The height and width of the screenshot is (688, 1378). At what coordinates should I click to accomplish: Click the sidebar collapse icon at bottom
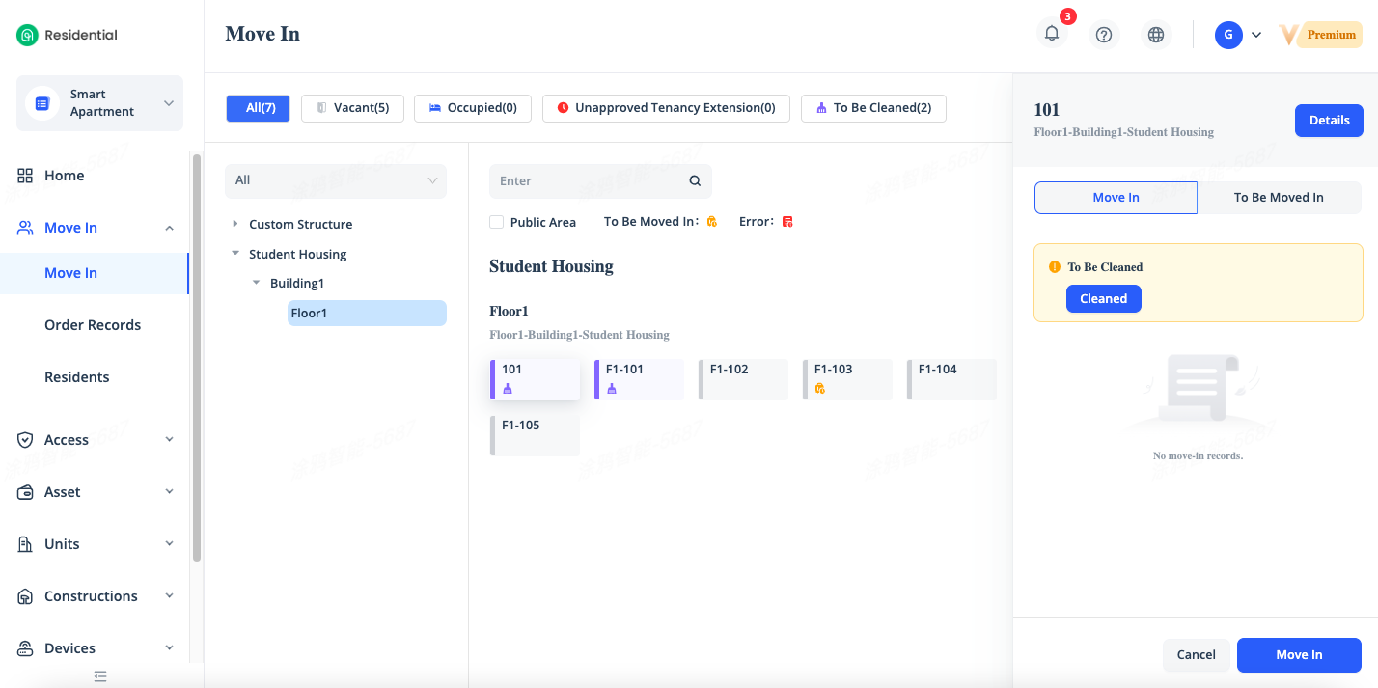pyautogui.click(x=100, y=676)
